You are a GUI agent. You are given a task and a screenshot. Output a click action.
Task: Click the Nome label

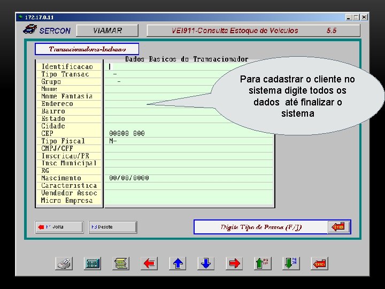click(x=49, y=89)
